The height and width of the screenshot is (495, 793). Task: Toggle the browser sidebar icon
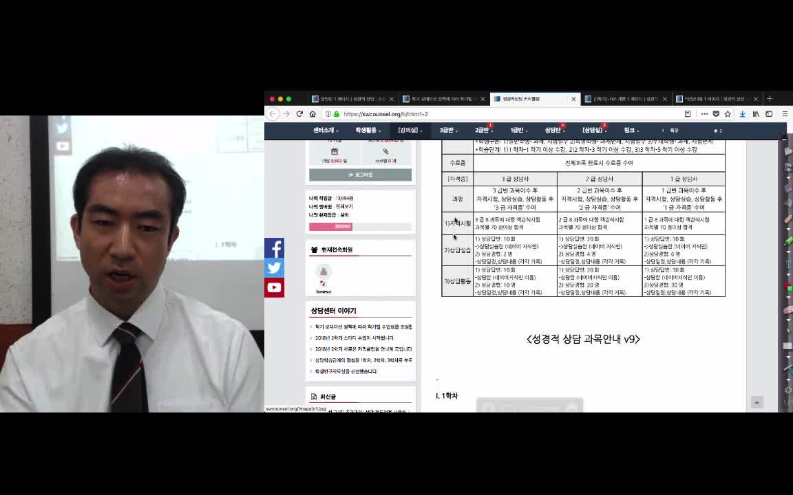(x=769, y=114)
